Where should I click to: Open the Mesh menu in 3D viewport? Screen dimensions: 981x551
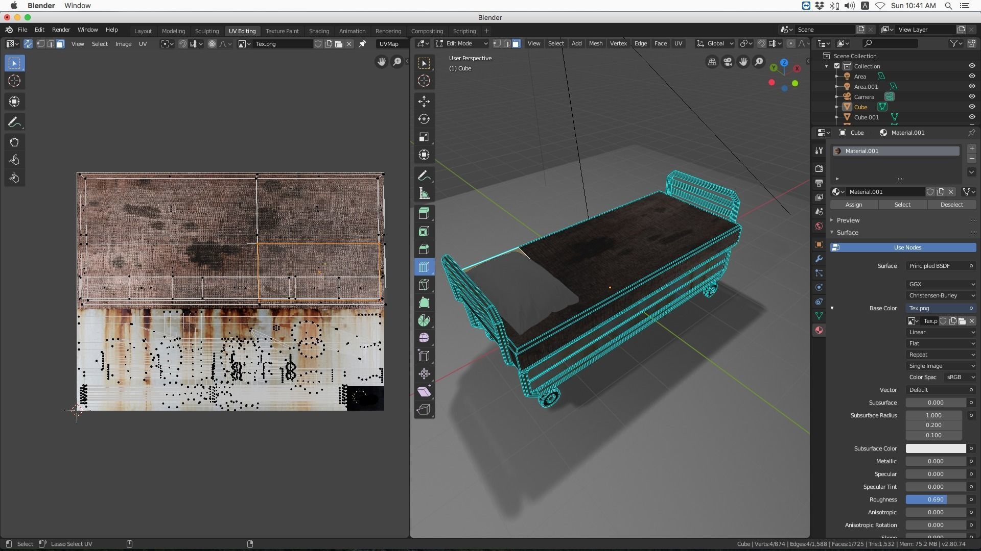(595, 44)
